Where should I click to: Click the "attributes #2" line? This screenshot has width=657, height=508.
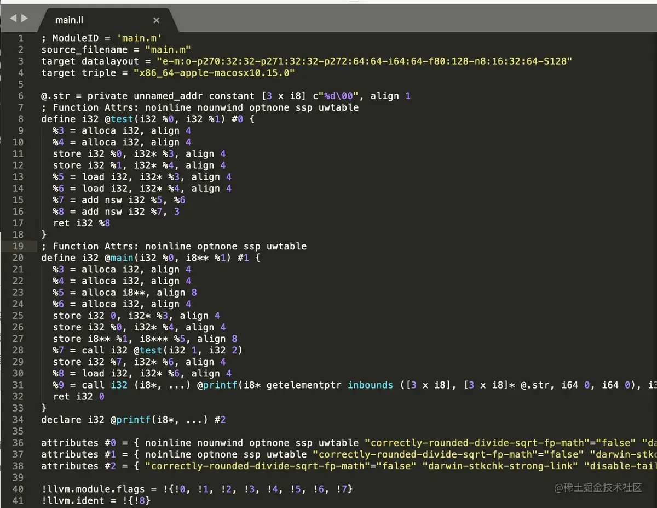pos(349,466)
